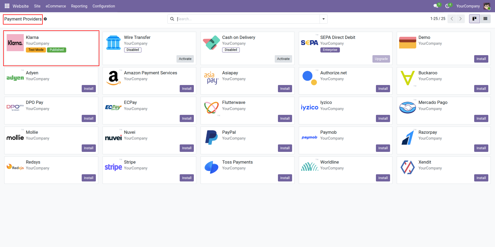Install the Iyzico provider
Viewport: 495px width, 247px height.
click(x=383, y=119)
